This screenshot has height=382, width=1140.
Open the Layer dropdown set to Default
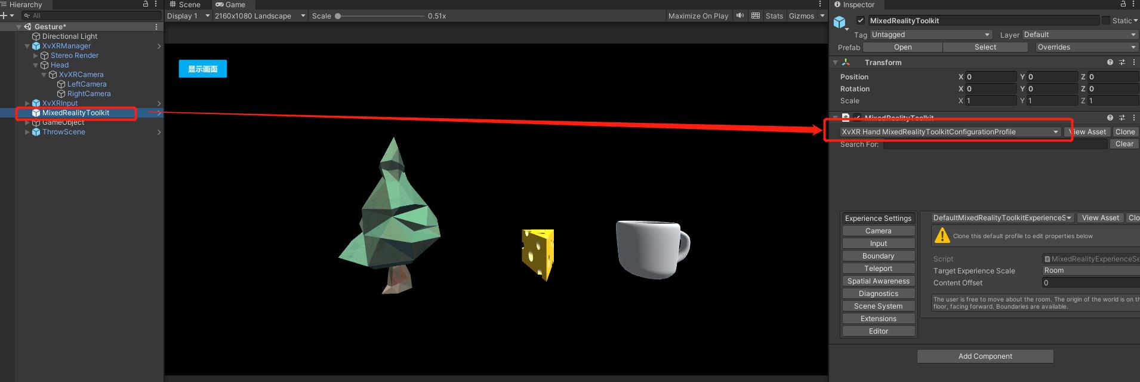(1079, 35)
